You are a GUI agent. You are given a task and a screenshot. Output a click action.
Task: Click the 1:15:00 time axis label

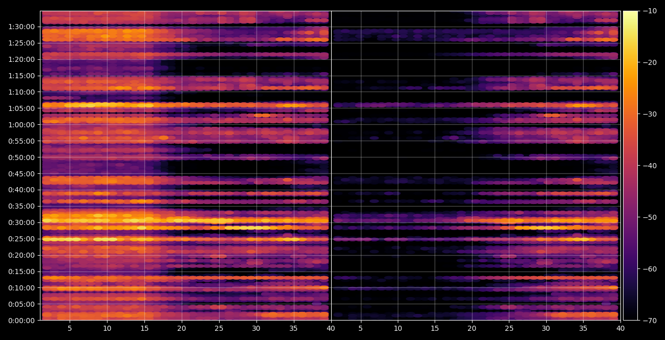[22, 76]
